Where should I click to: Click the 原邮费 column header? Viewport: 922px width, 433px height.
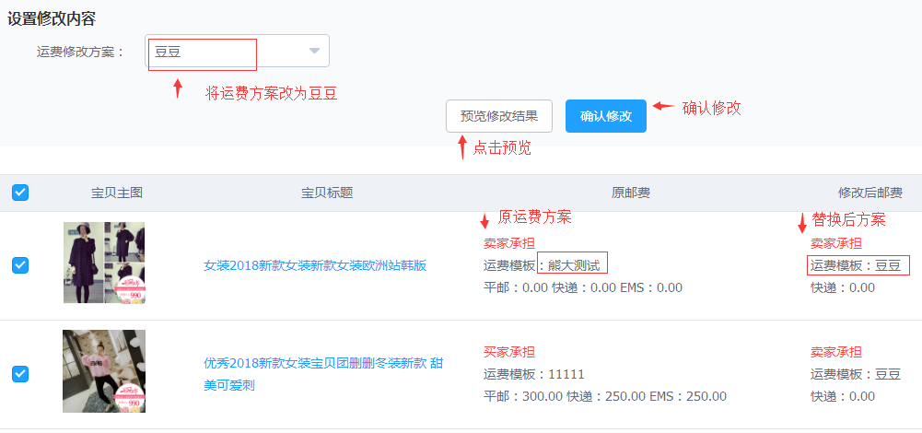coord(631,193)
